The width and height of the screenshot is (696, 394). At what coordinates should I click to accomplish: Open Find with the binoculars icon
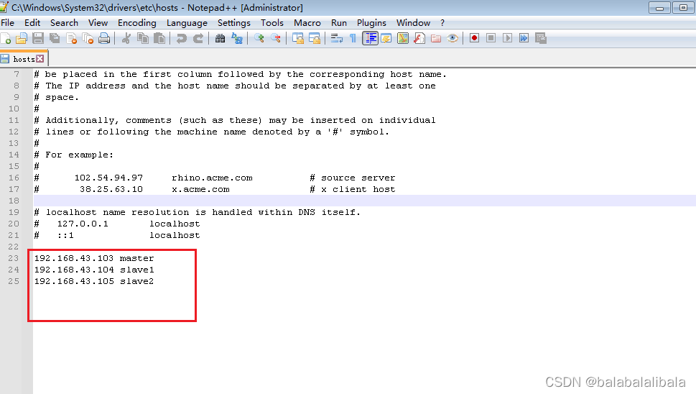coord(221,39)
